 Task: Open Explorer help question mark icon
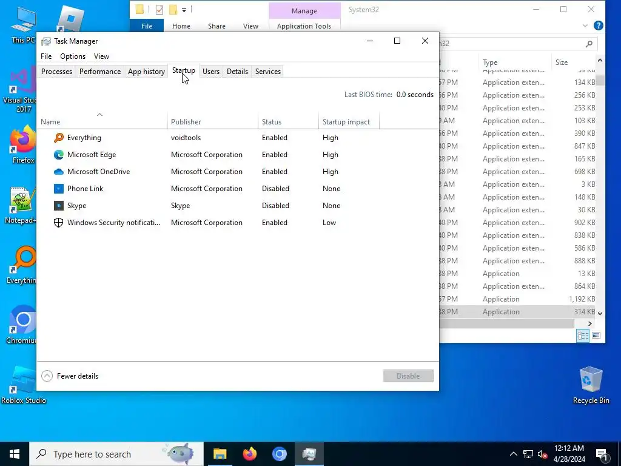[x=599, y=25]
